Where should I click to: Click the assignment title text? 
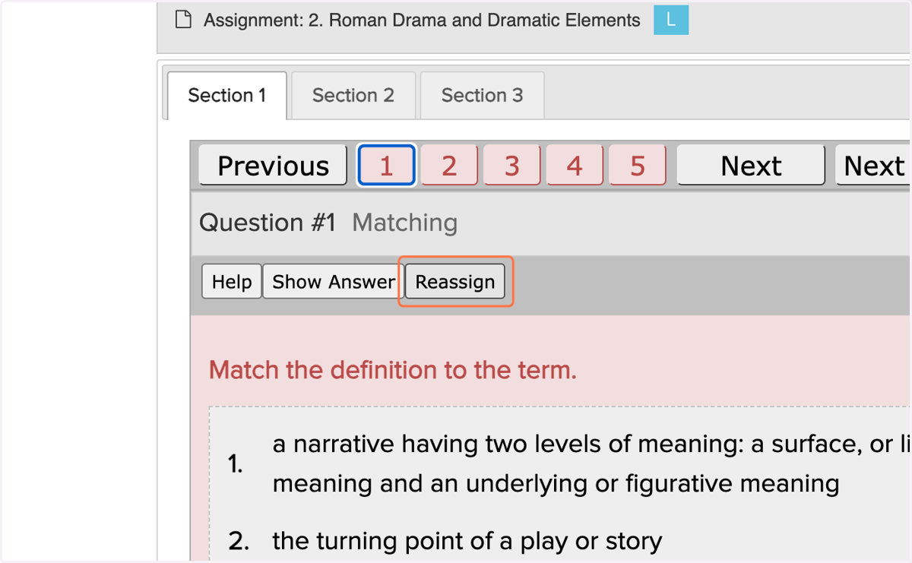pyautogui.click(x=422, y=21)
